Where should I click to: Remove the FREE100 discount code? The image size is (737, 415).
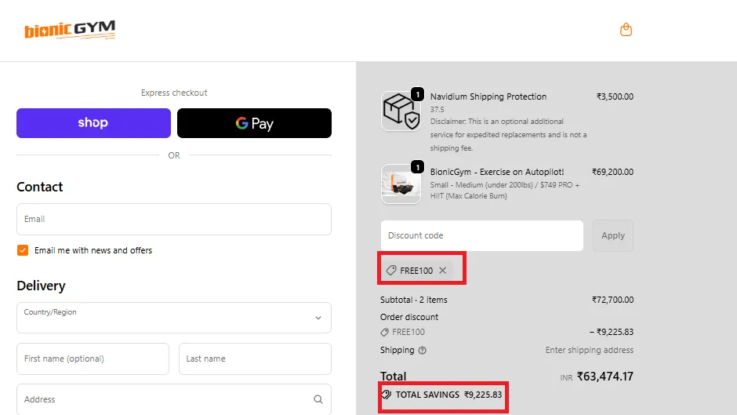coord(443,271)
